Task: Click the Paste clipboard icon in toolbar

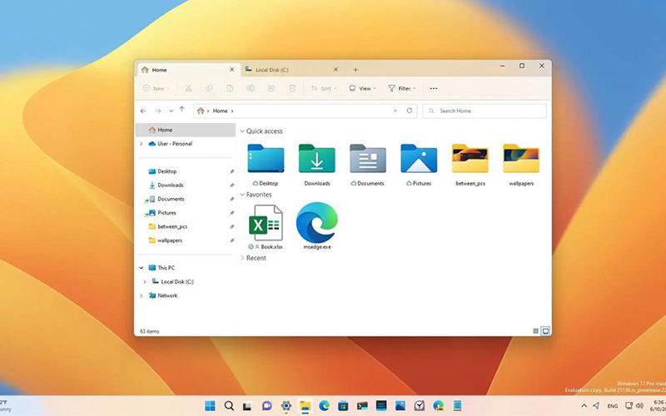Action: pyautogui.click(x=230, y=88)
